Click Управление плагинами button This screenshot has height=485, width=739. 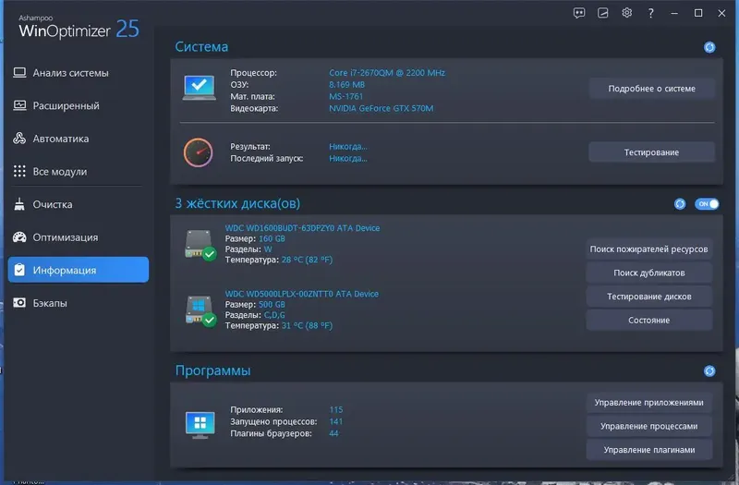pos(649,450)
